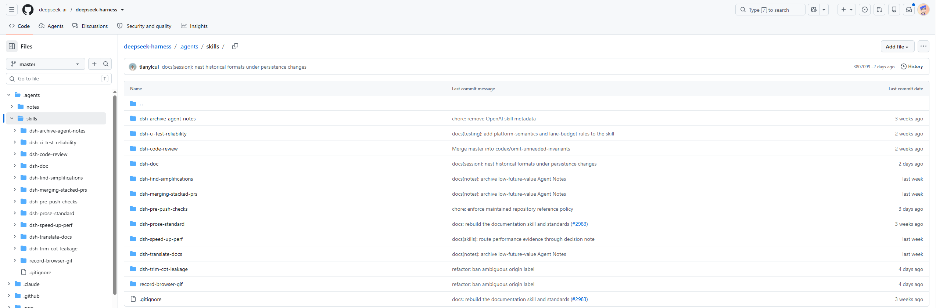Expand the dsh-doc tree folder
The height and width of the screenshot is (308, 936).
click(x=15, y=166)
